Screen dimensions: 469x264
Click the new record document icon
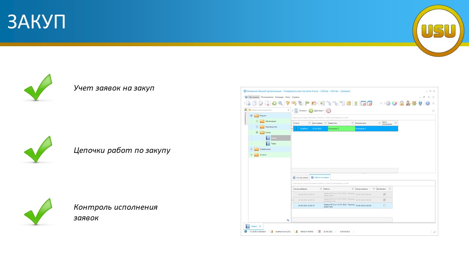tap(248, 103)
